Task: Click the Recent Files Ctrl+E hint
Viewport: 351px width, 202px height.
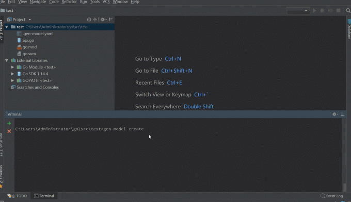Action: click(158, 82)
